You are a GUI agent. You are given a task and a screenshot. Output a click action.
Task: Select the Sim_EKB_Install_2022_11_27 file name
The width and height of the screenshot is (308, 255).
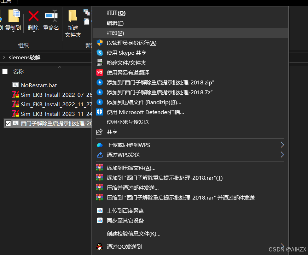point(56,104)
